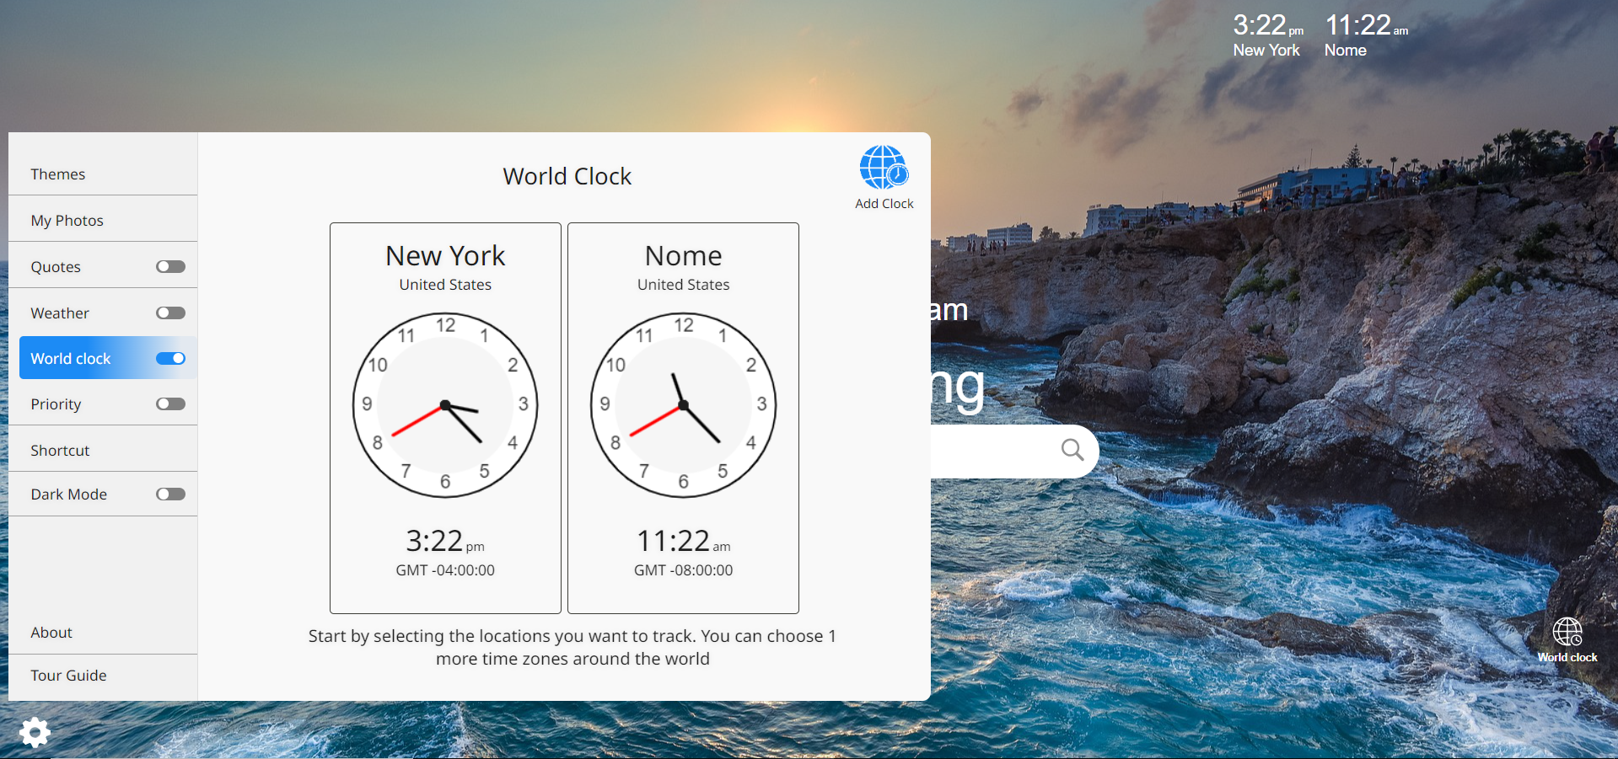Toggle the Quotes switch on
1618x759 pixels.
pyautogui.click(x=169, y=266)
